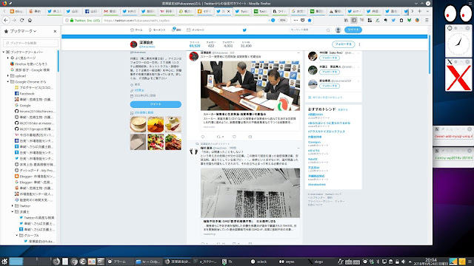Image resolution: width=474 pixels, height=266 pixels.
Task: Click the blue Tweet button under the bio
Action: pos(156,104)
